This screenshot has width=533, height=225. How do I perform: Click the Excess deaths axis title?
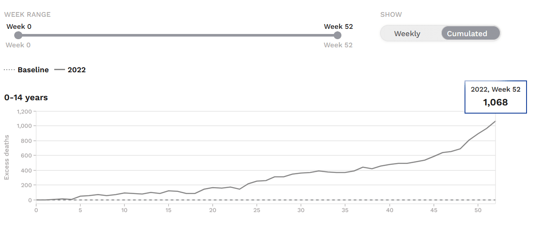tap(7, 157)
